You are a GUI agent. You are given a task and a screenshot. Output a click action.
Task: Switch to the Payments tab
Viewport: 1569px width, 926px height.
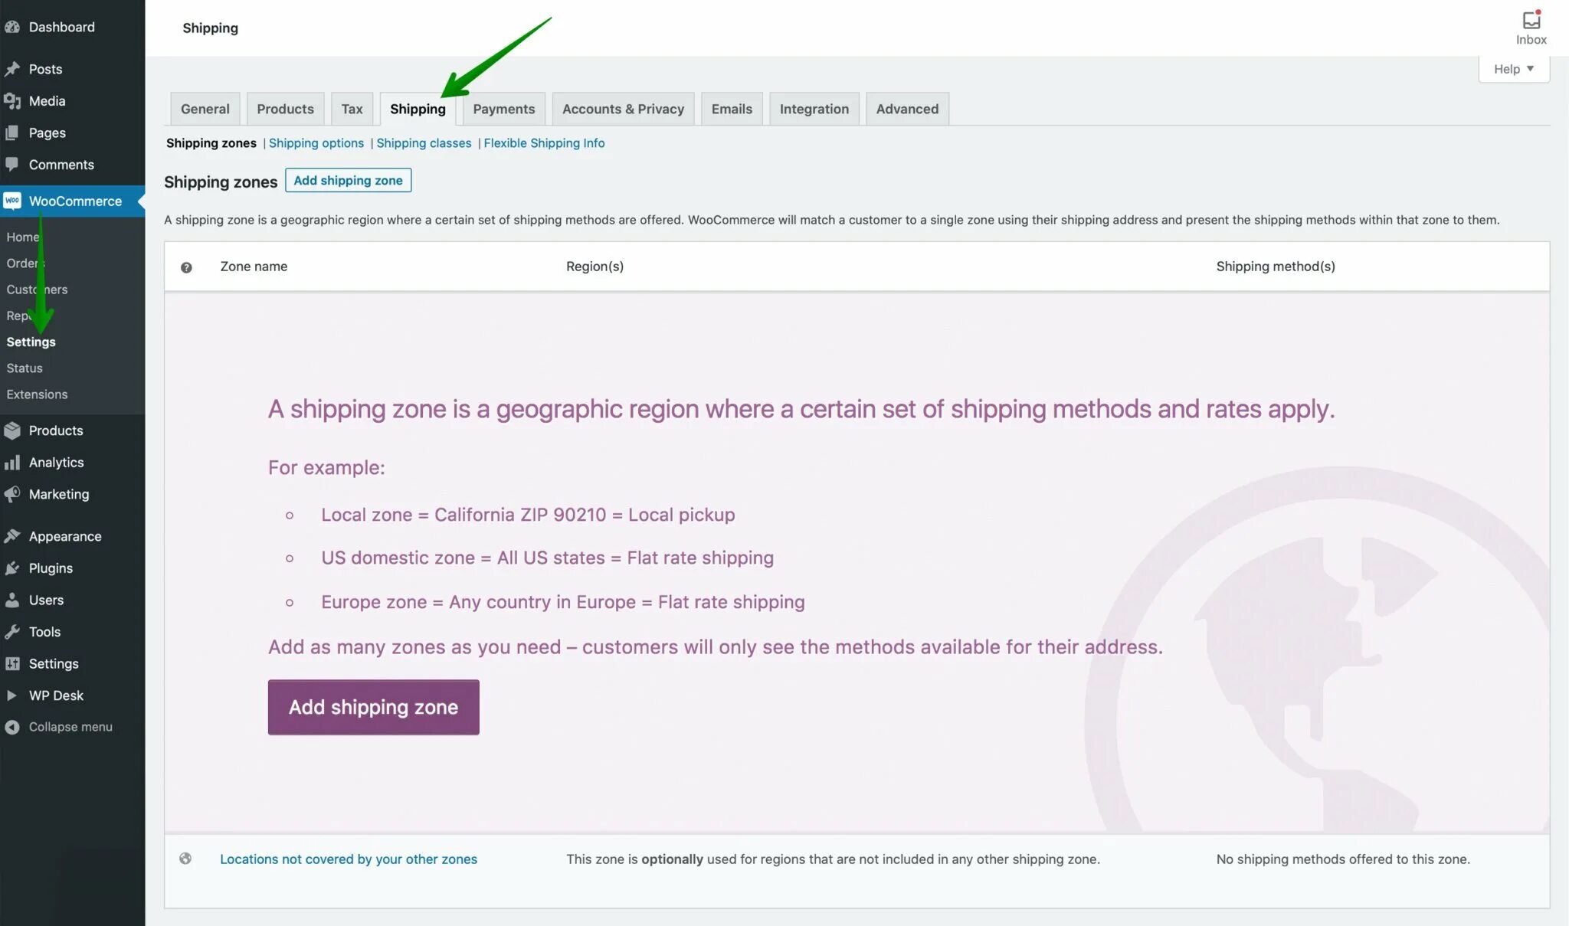pyautogui.click(x=503, y=109)
